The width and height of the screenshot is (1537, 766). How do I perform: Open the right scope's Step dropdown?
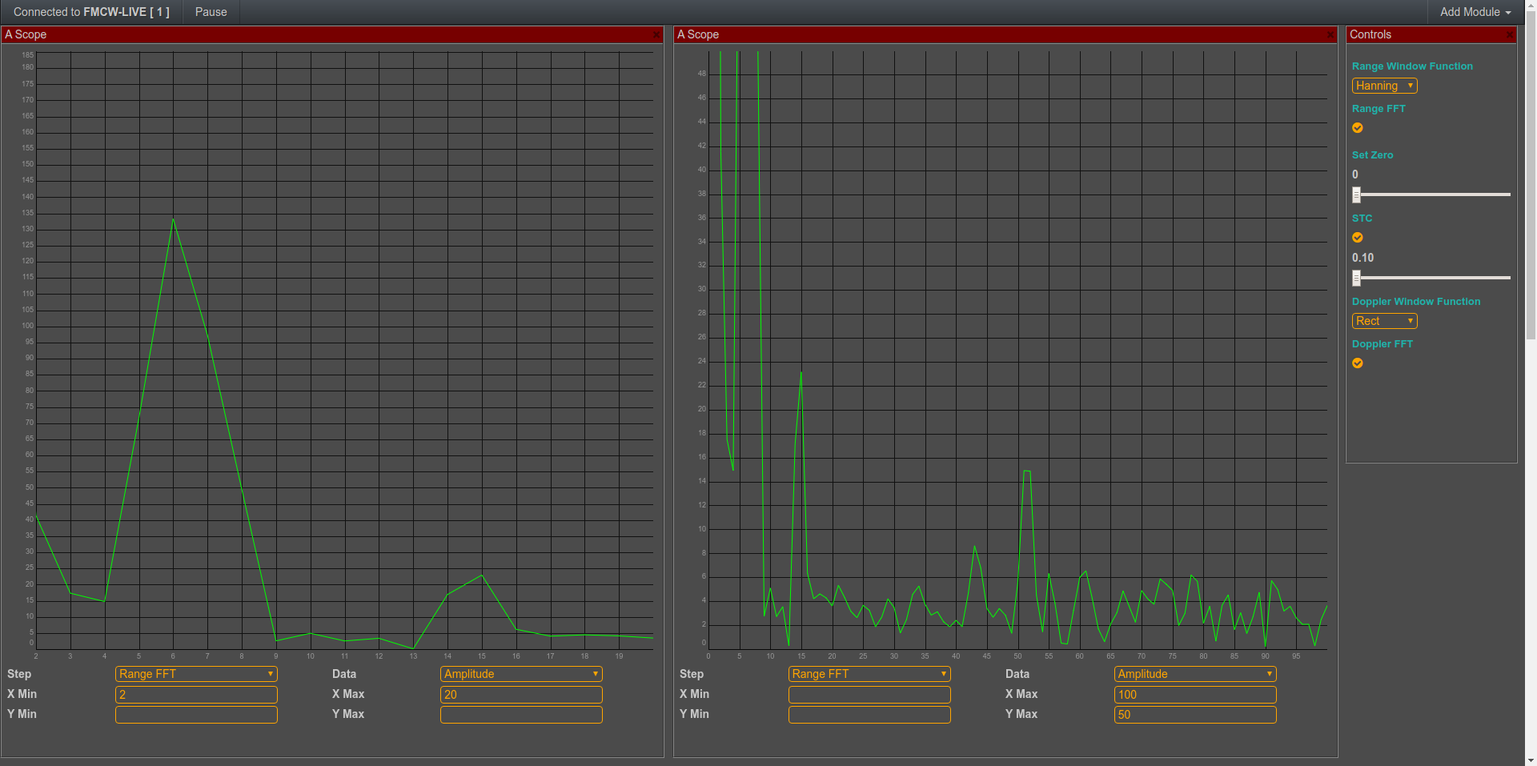pyautogui.click(x=869, y=674)
